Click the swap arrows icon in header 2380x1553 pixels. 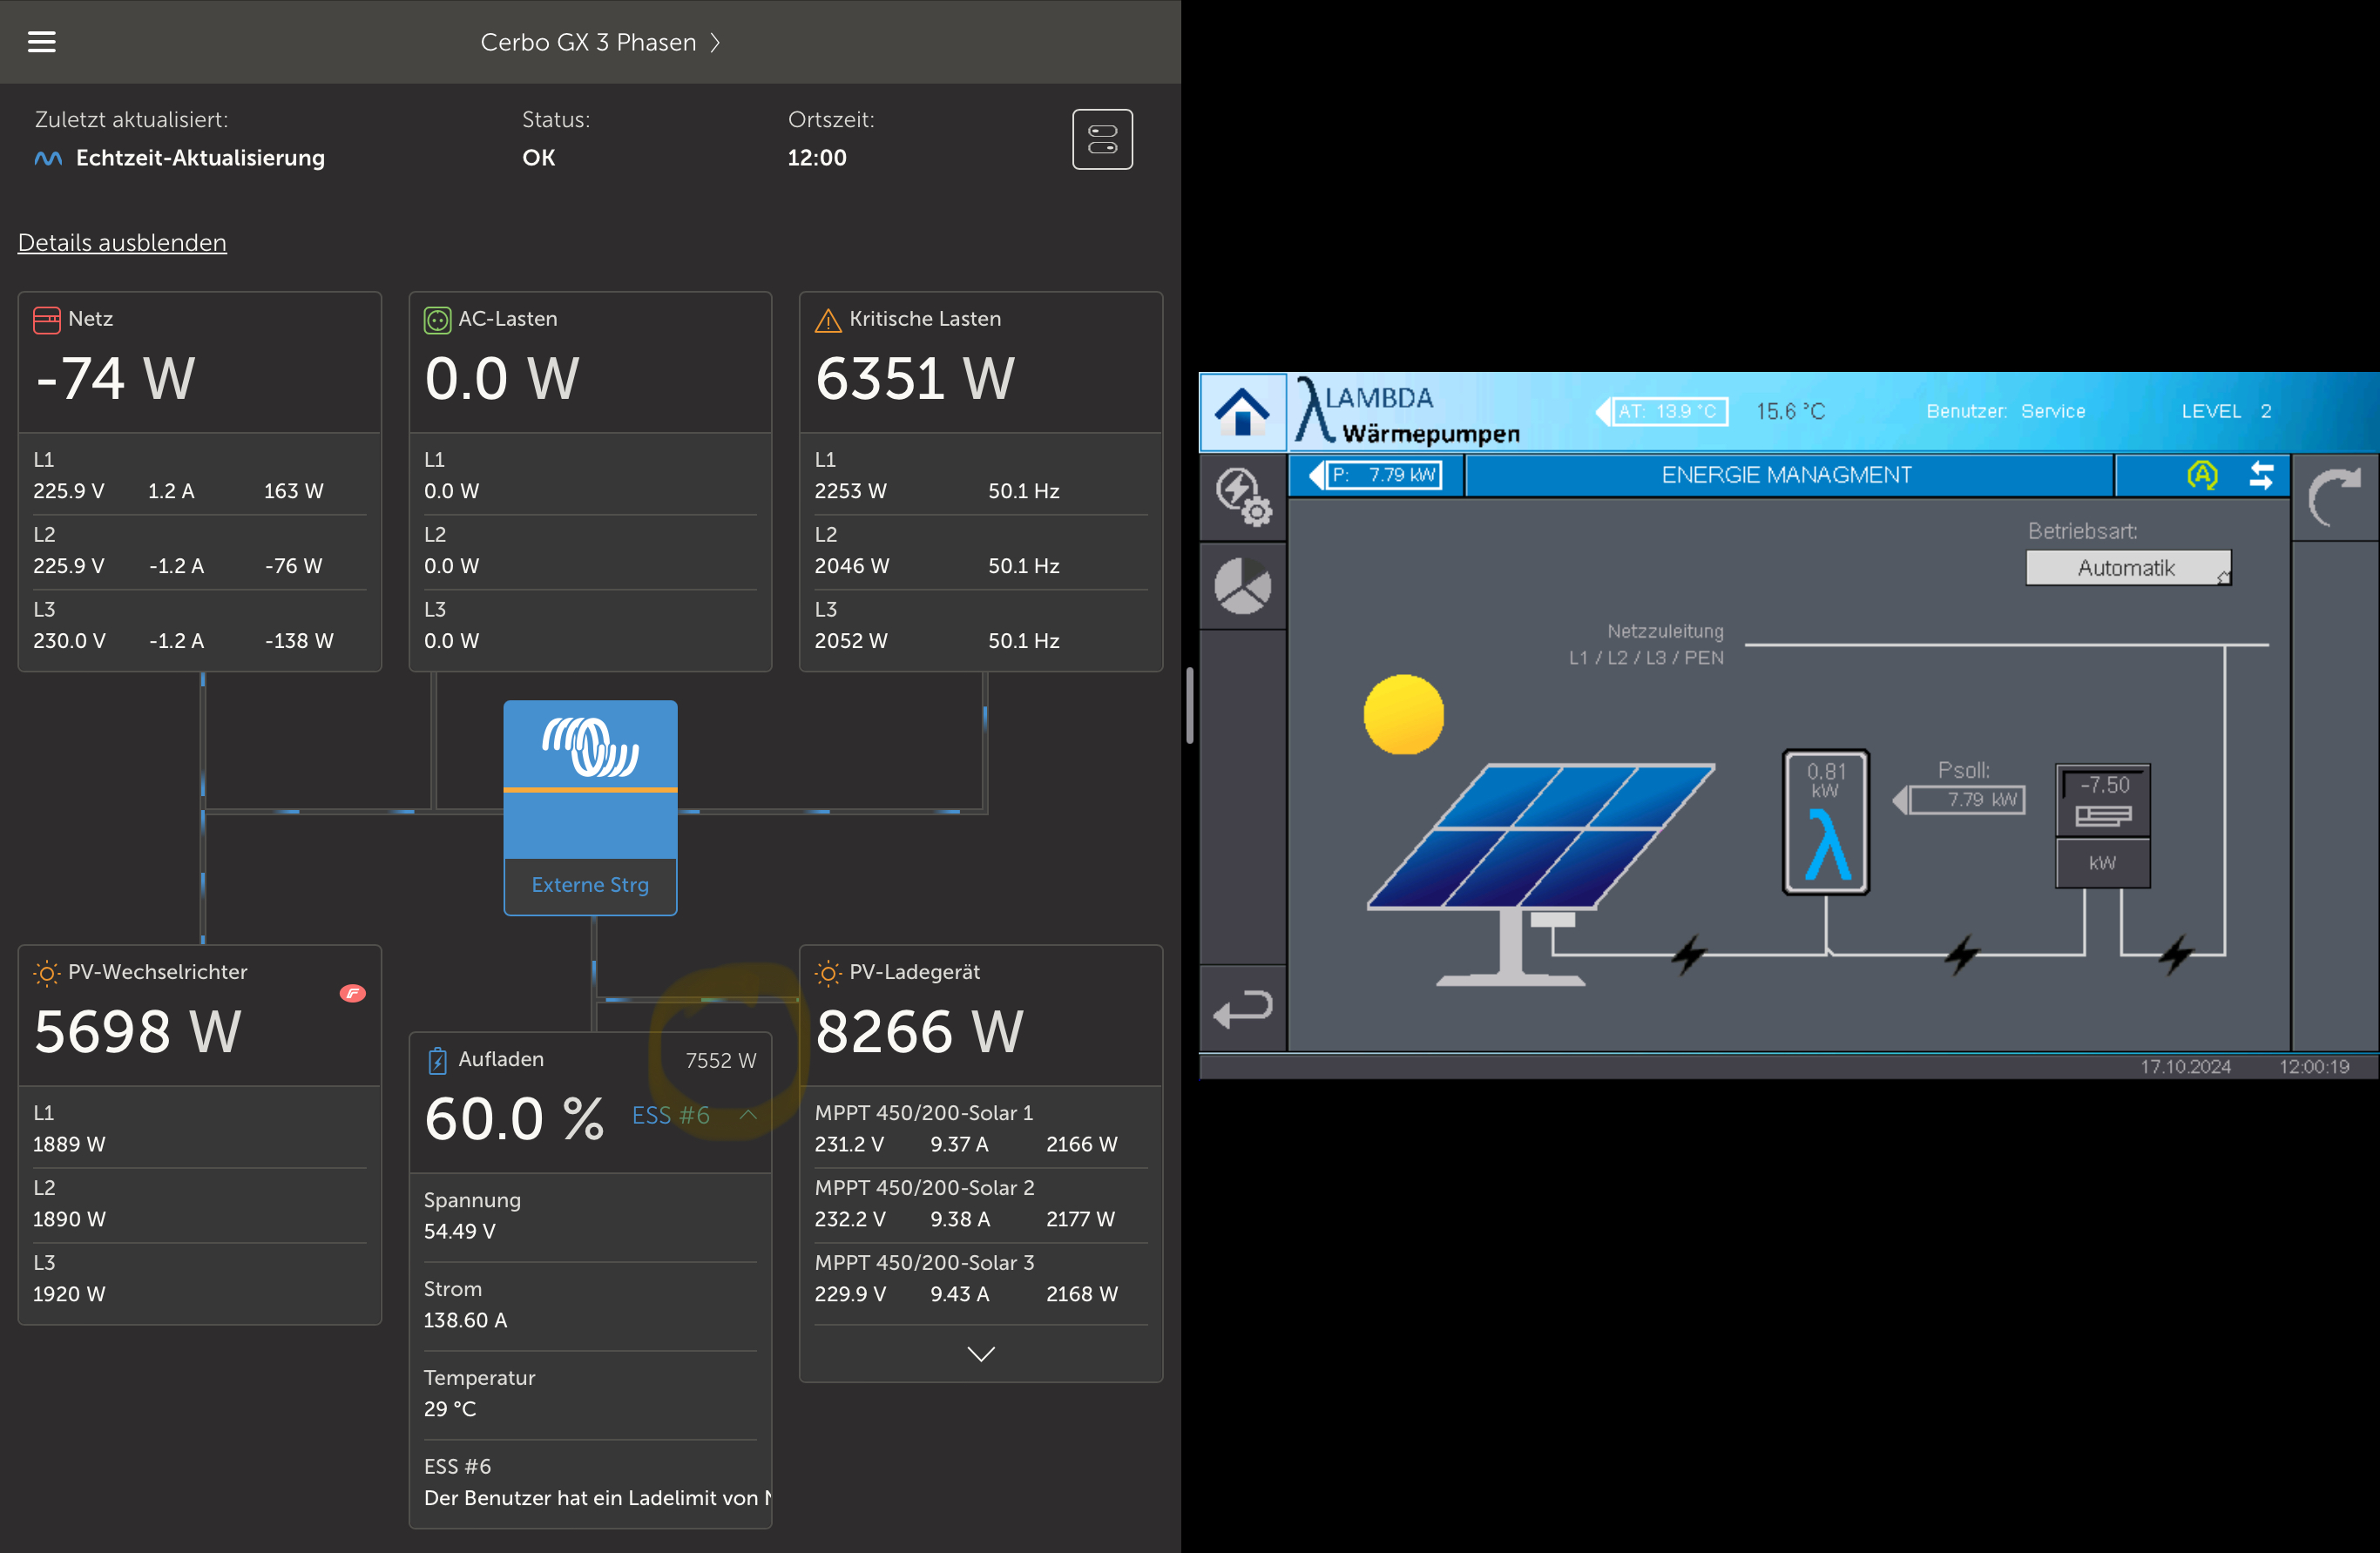point(2261,475)
